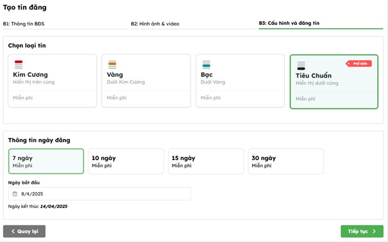Pick the Bạc listing type card
The height and width of the screenshot is (242, 388).
tap(240, 81)
